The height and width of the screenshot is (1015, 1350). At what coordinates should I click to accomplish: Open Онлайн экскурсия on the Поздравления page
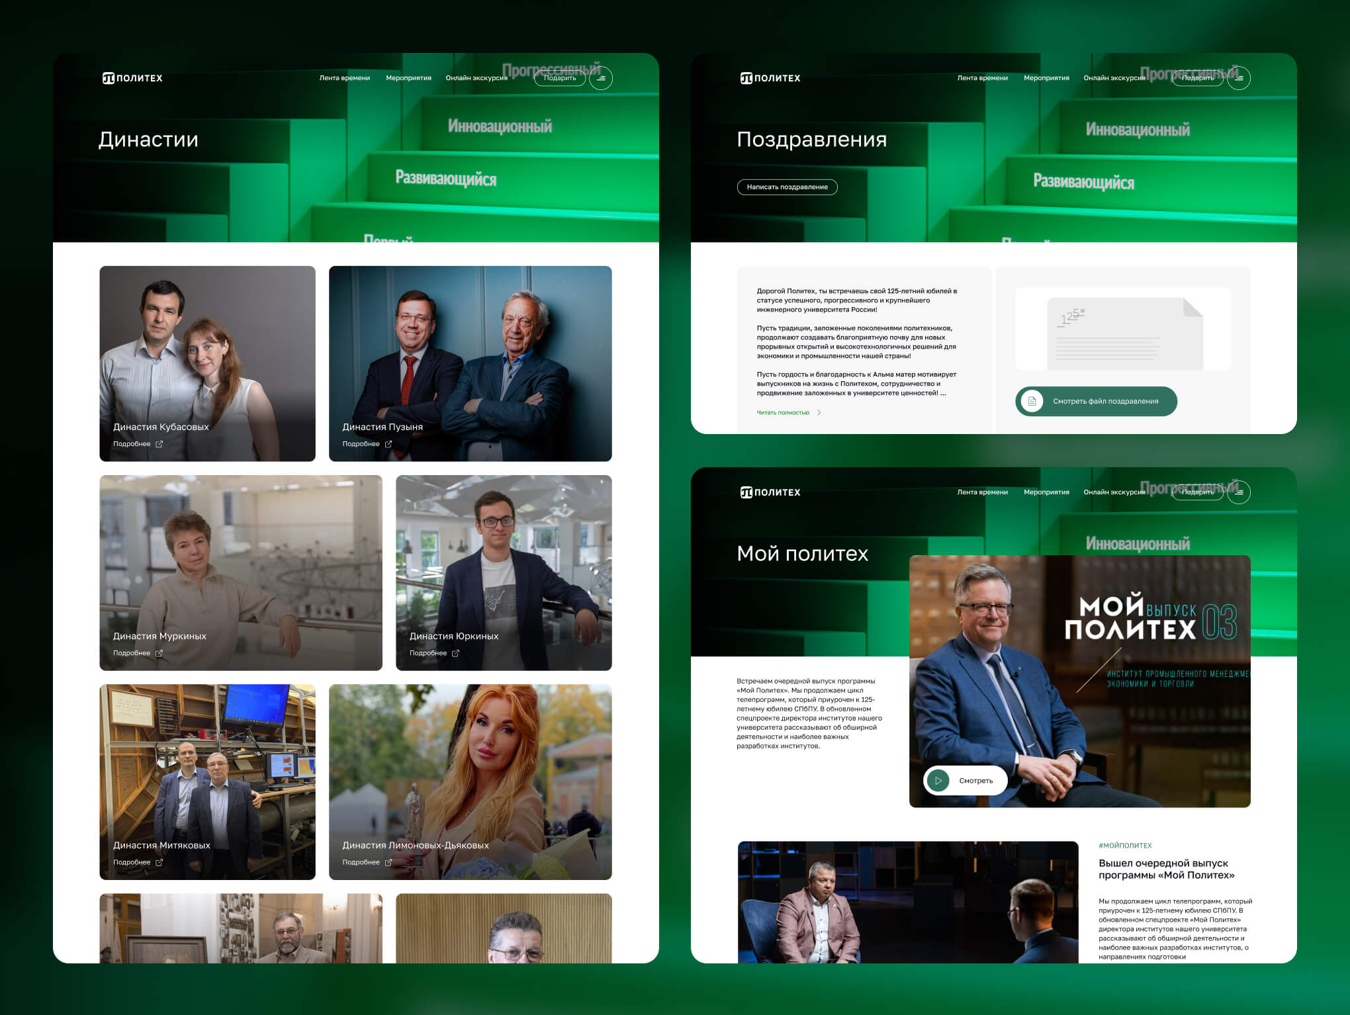point(1114,78)
